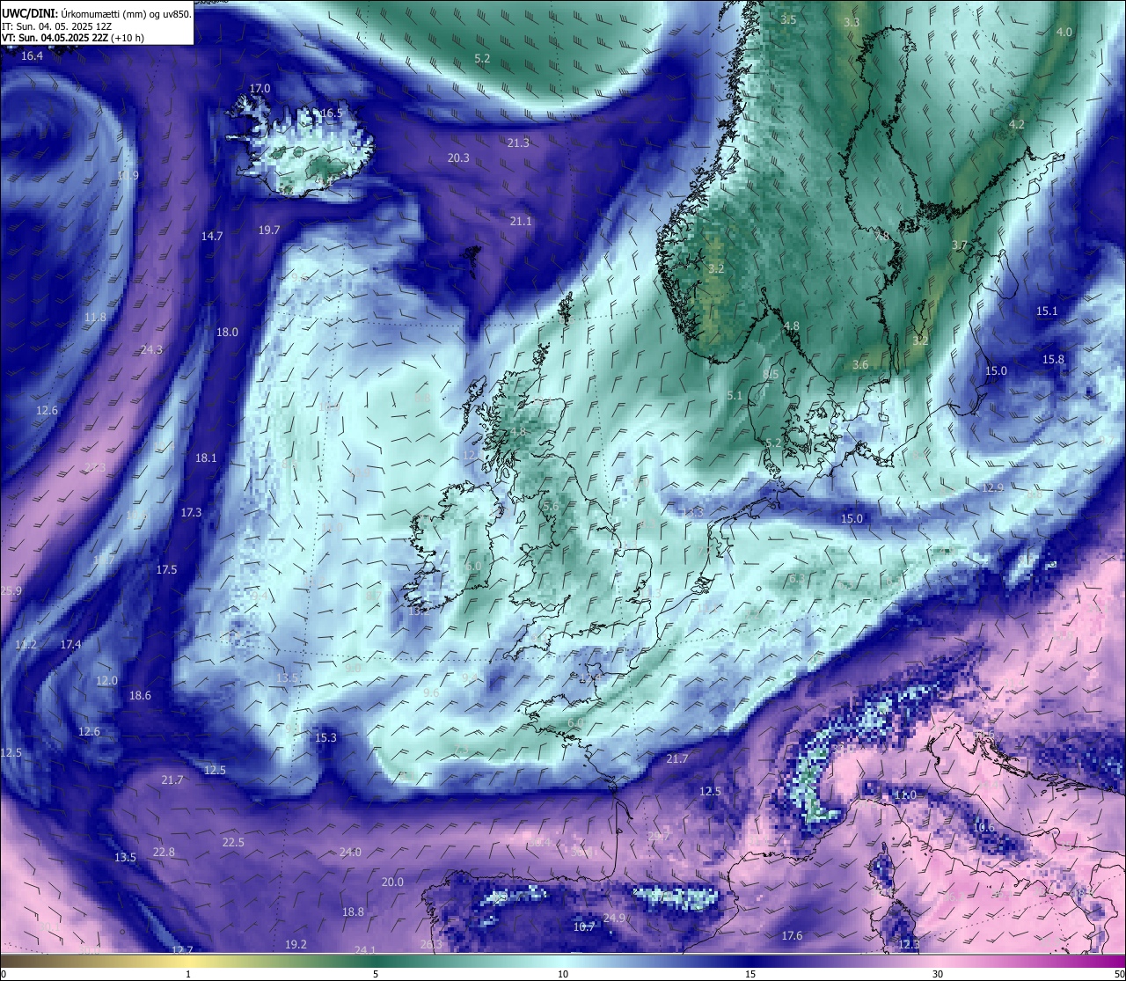Click the 15.3 value west of Biscay

325,738
